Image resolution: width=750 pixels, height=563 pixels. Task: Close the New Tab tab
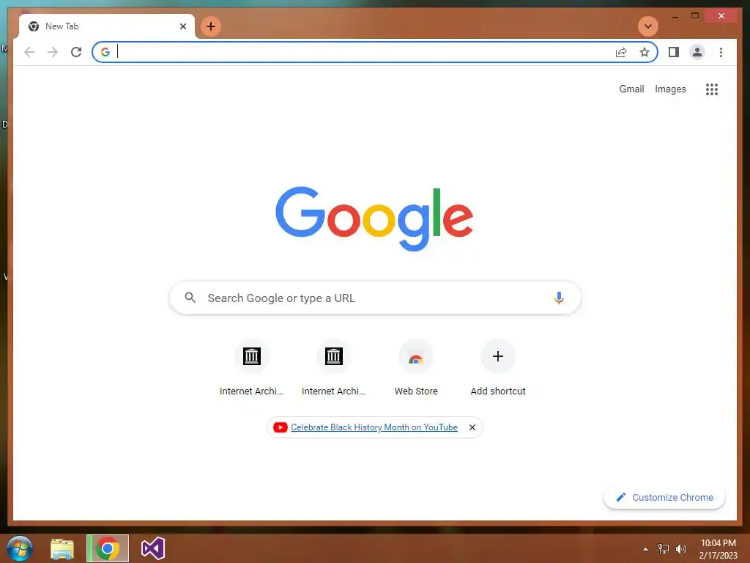pos(182,26)
